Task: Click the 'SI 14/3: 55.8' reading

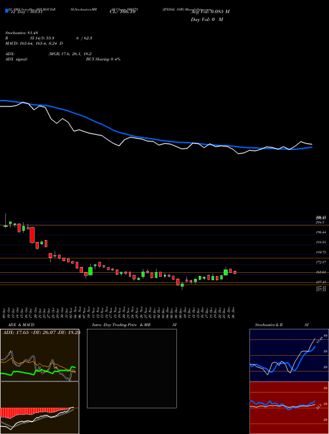Action: pyautogui.click(x=41, y=38)
